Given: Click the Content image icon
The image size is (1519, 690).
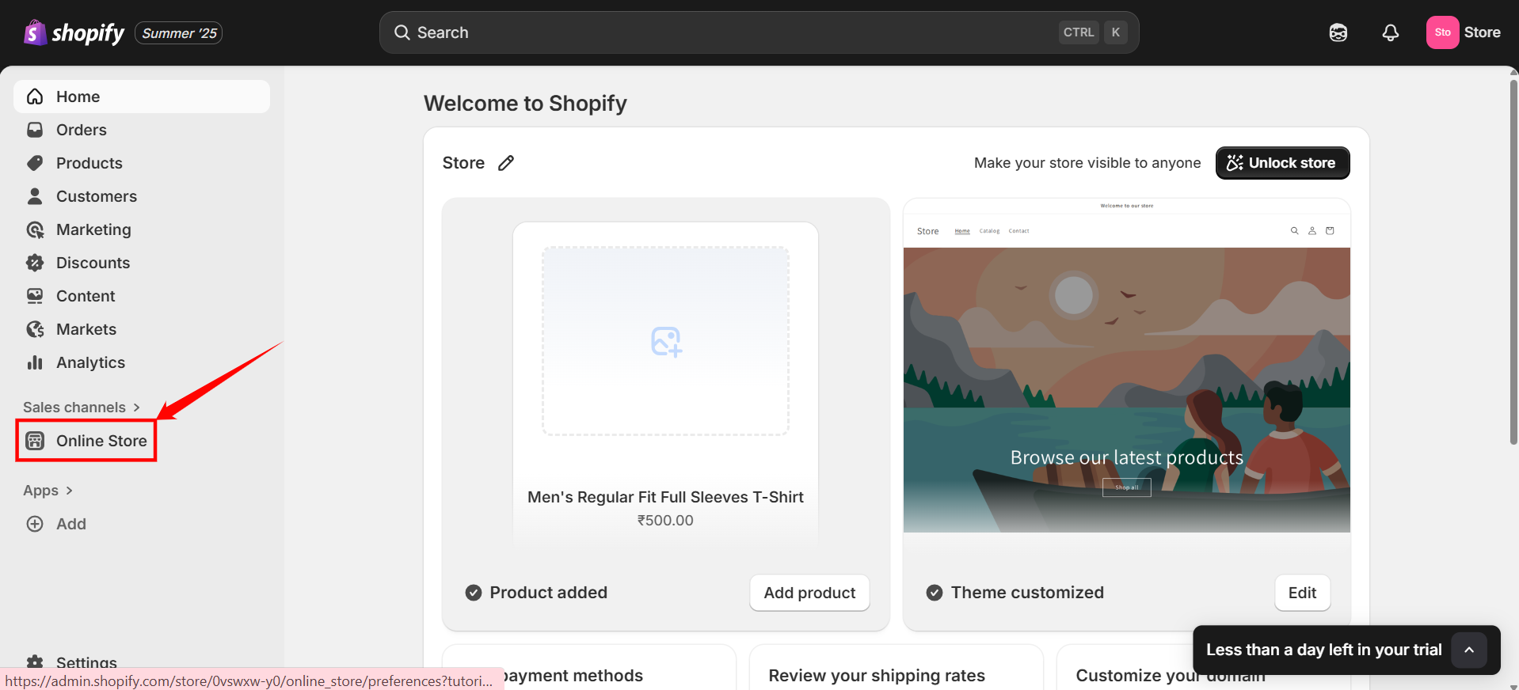Looking at the screenshot, I should click(35, 296).
